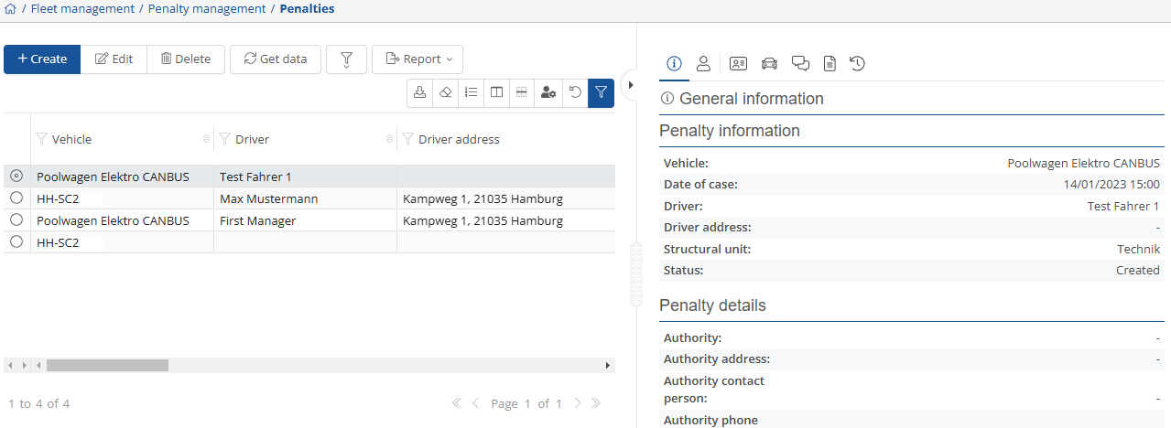
Task: Toggle the blue filter button in grid toolbar
Action: click(x=601, y=92)
